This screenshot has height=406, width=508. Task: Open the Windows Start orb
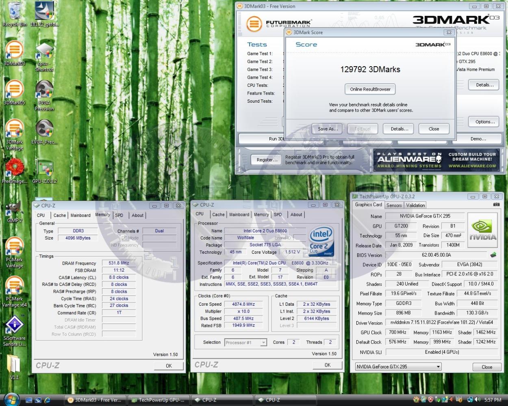(x=11, y=400)
